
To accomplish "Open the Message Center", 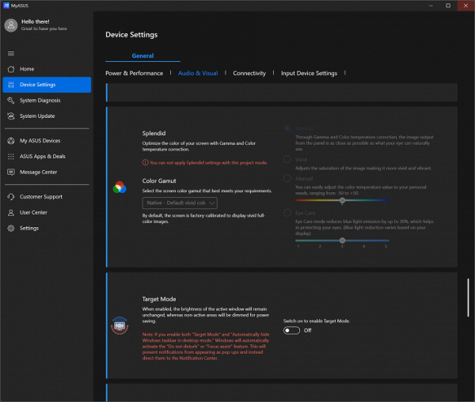I will [11, 173].
